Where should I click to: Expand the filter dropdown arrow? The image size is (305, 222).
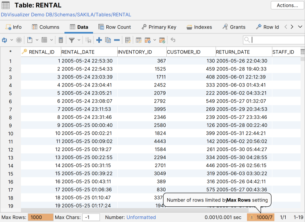pos(79,40)
